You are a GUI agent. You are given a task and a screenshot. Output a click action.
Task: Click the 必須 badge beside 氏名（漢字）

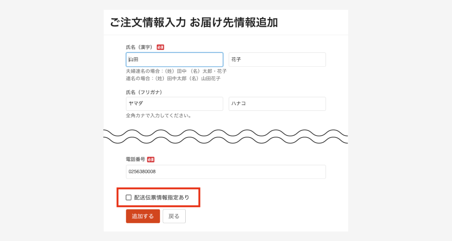[160, 47]
